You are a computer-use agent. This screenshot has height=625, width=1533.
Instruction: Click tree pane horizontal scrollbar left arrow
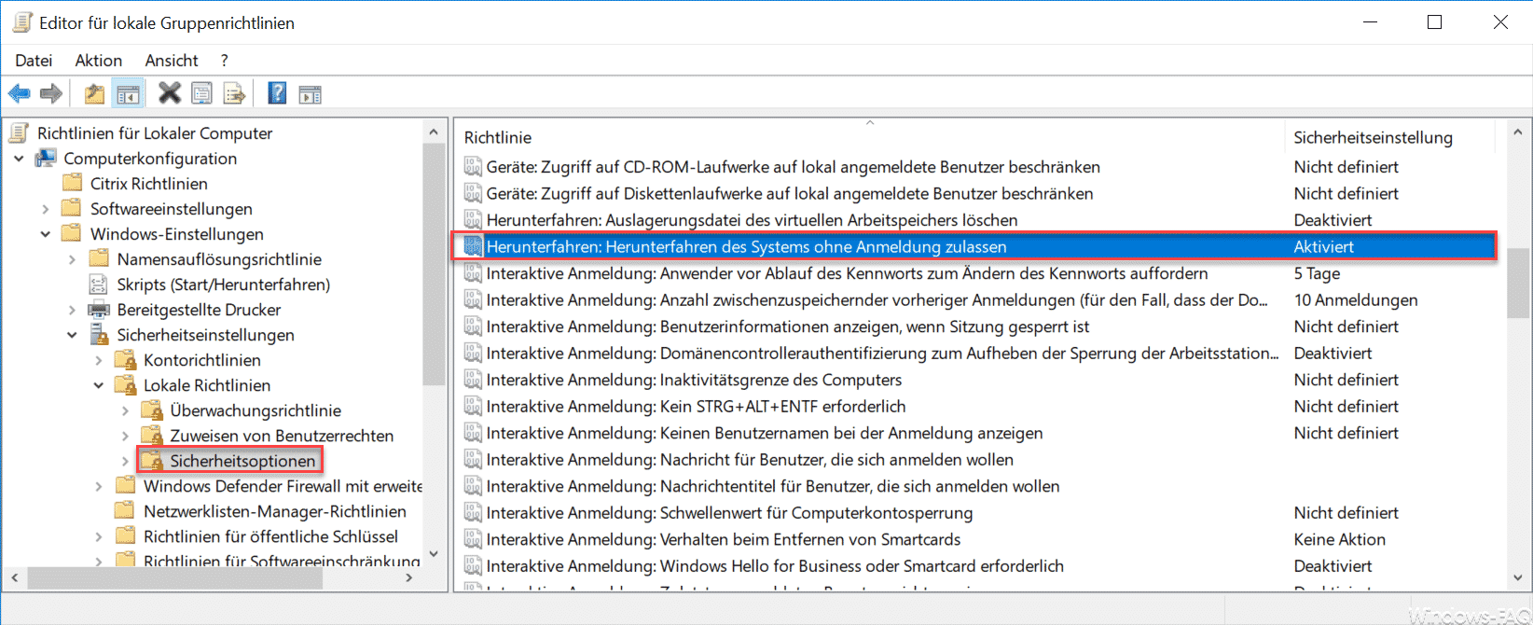click(x=15, y=578)
